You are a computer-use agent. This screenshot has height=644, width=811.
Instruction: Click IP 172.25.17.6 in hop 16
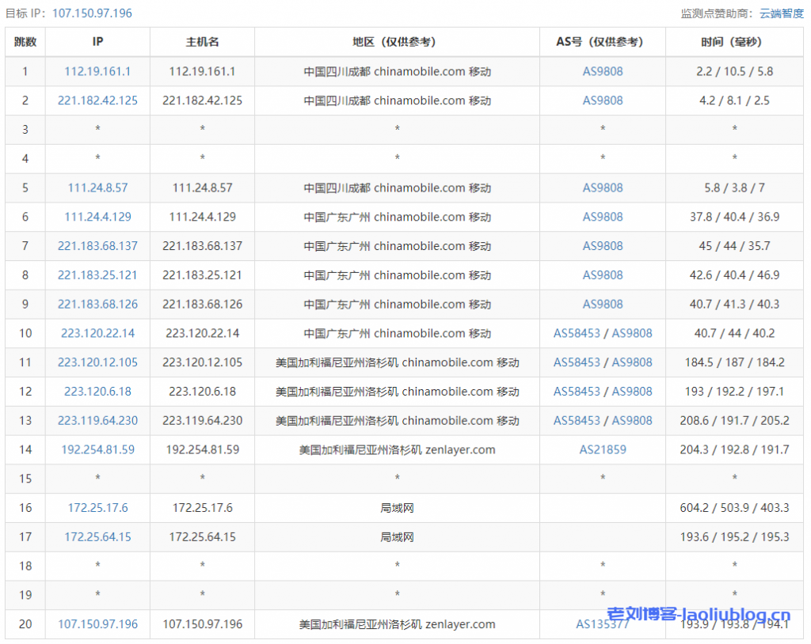click(x=97, y=508)
